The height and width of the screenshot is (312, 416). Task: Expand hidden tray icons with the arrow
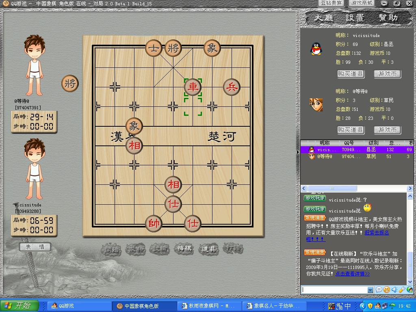tap(362, 306)
